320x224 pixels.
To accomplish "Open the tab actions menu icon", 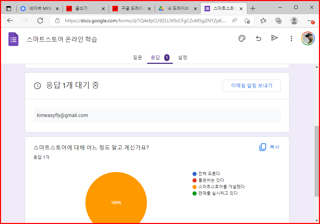I will [x=9, y=9].
